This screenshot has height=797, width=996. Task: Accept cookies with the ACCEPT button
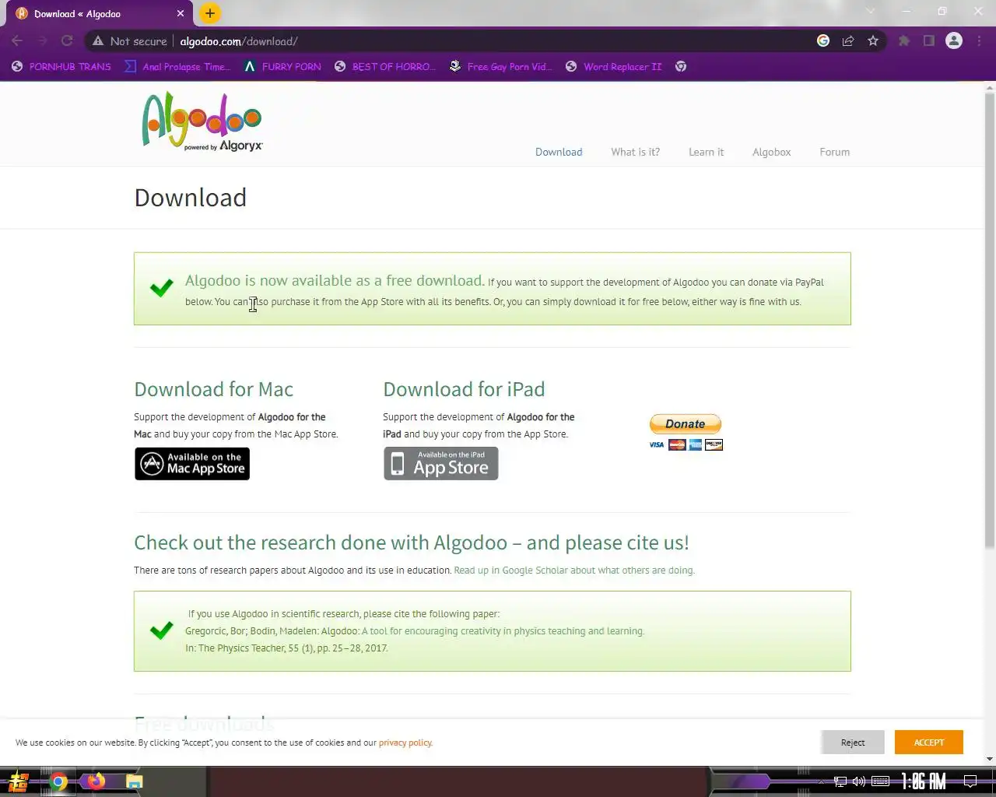point(928,743)
